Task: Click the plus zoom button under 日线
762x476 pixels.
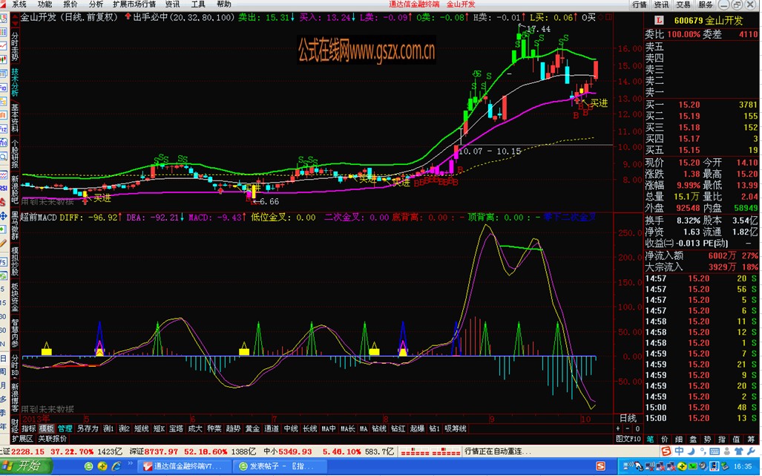Action: [618, 428]
